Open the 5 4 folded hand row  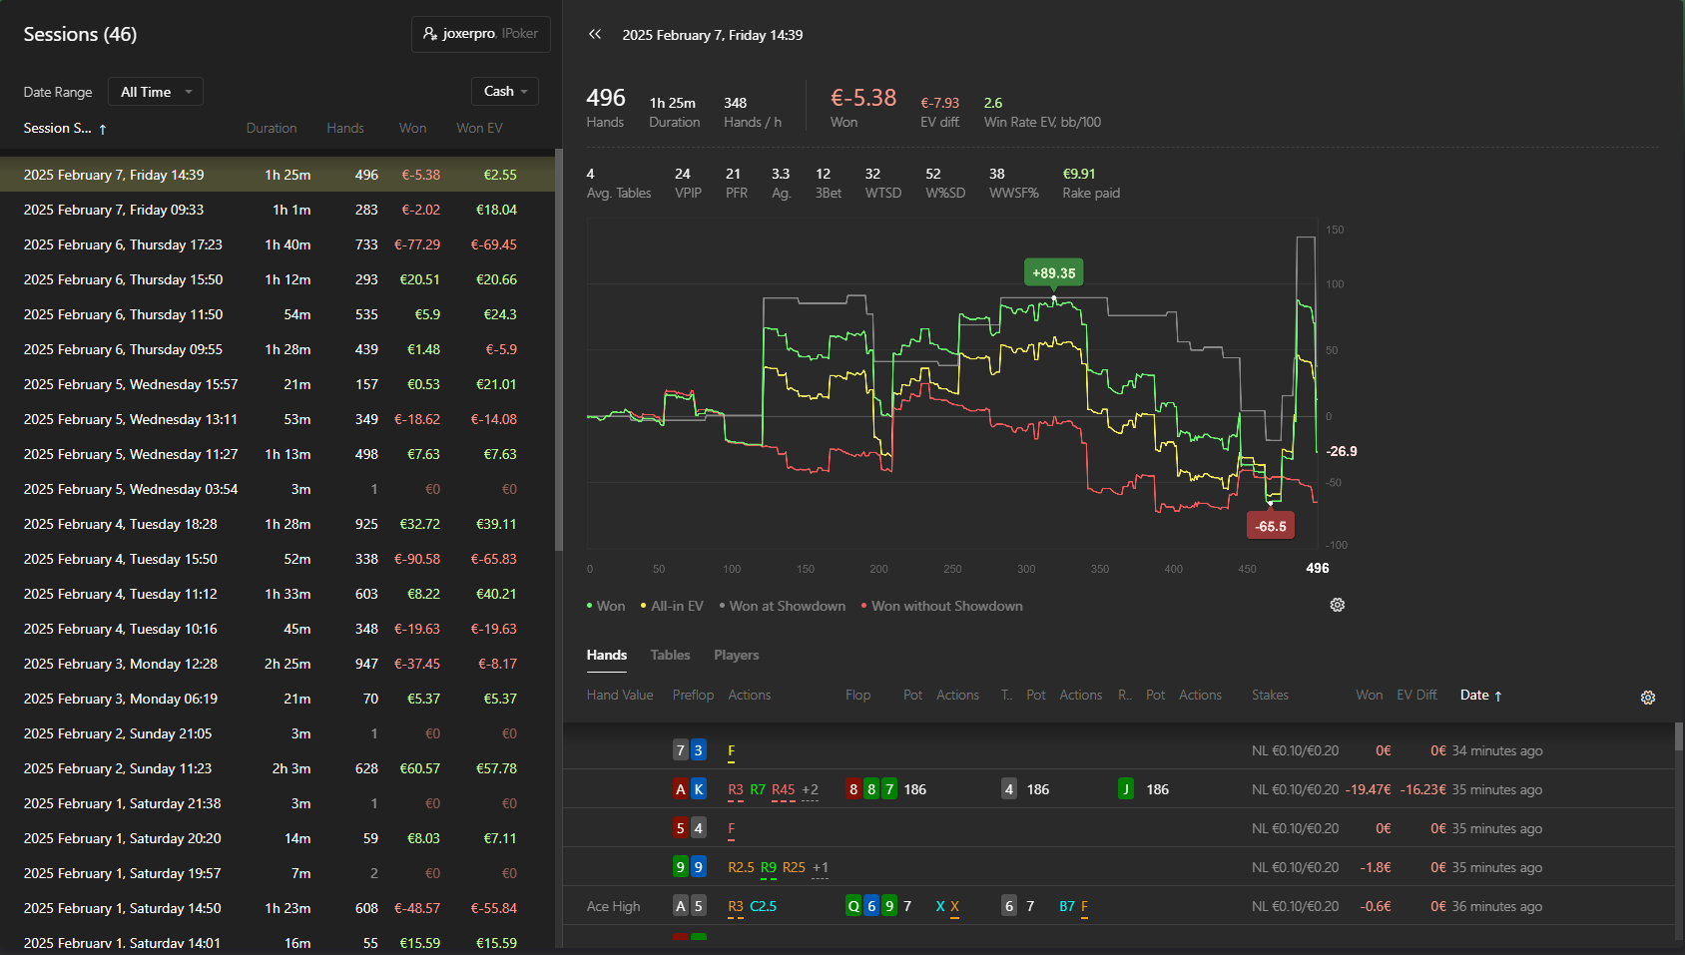coord(1118,828)
